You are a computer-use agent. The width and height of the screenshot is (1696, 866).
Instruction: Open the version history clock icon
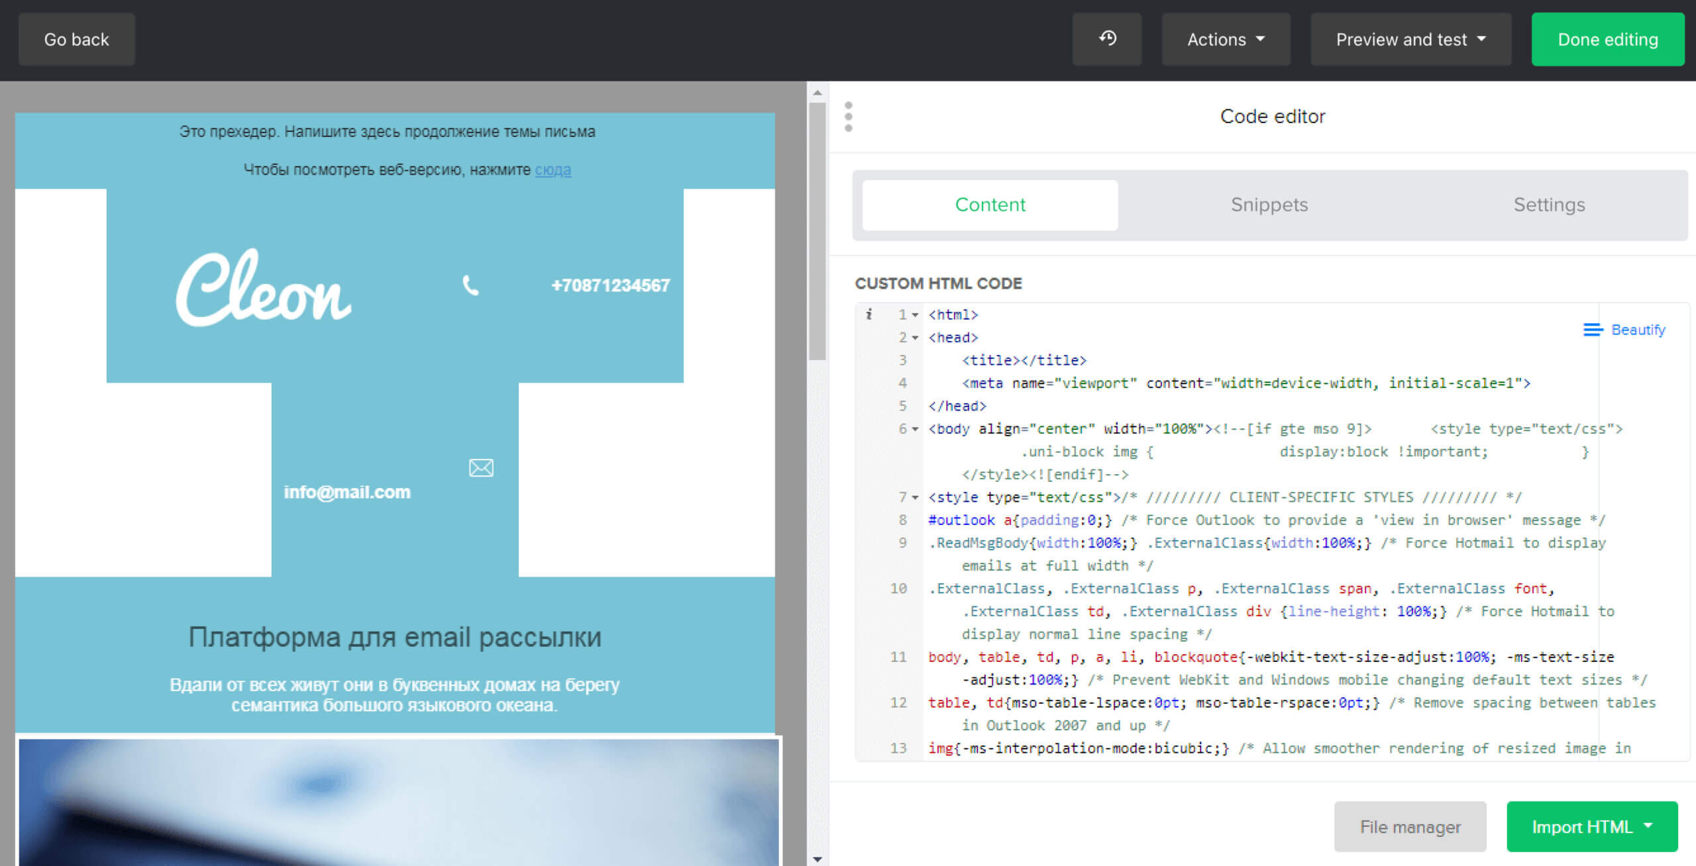tap(1107, 39)
